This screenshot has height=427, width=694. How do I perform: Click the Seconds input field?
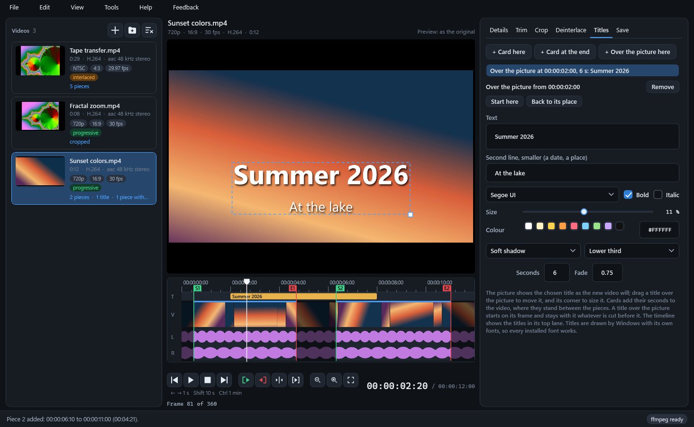tap(557, 273)
